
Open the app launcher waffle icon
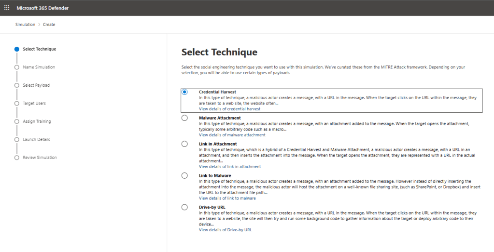tap(7, 8)
